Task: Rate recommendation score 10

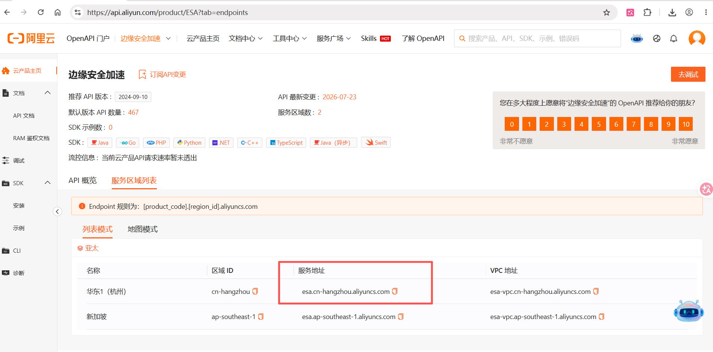Action: coord(686,124)
